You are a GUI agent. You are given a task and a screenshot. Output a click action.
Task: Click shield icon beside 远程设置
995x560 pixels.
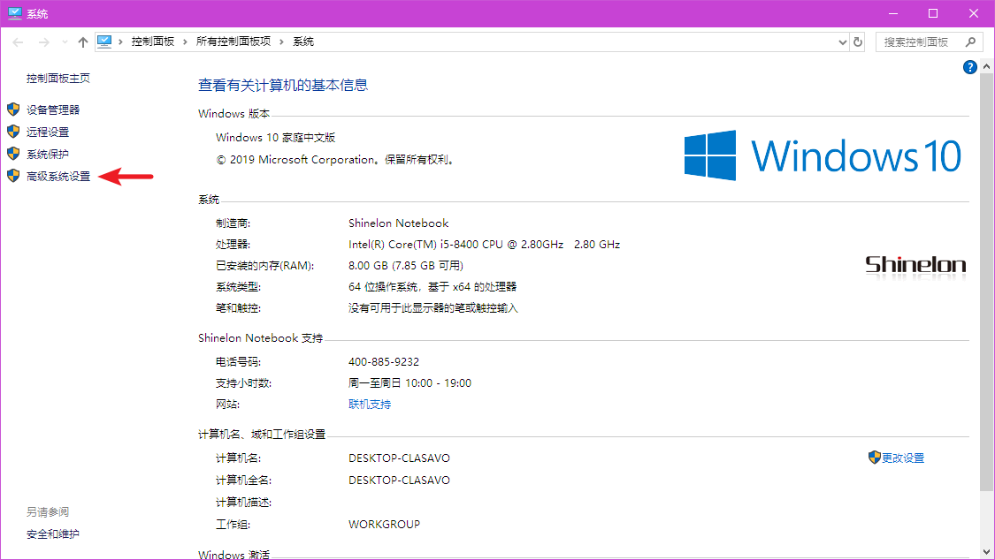pos(13,131)
